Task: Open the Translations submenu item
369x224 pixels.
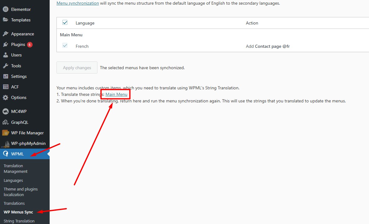Action: coord(14,203)
